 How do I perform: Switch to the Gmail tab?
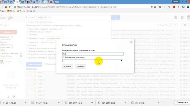pyautogui.click(x=17, y=2)
